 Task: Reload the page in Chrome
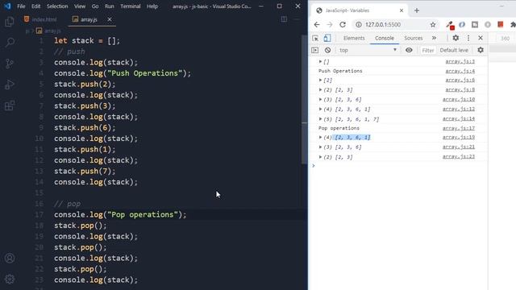click(x=343, y=25)
